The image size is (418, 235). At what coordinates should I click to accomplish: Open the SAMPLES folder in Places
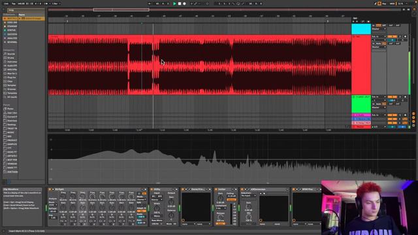pos(10,144)
